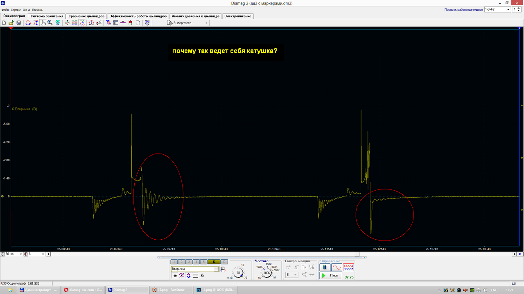Switch to the Система зажигания tab
The image size is (524, 294).
click(47, 16)
